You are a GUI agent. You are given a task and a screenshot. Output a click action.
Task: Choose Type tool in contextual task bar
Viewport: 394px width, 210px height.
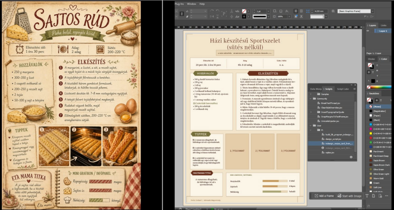pos(367,196)
